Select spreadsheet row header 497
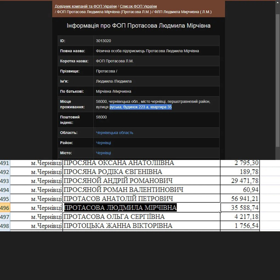The width and height of the screenshot is (280, 280). coord(5,217)
